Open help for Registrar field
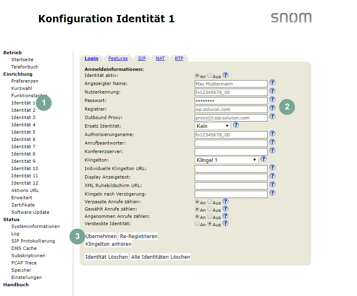357x296 pixels. [272, 108]
